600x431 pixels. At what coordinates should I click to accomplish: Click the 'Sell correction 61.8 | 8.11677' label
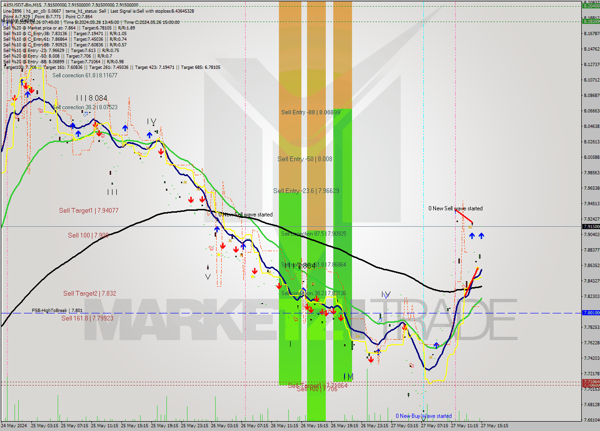click(85, 75)
